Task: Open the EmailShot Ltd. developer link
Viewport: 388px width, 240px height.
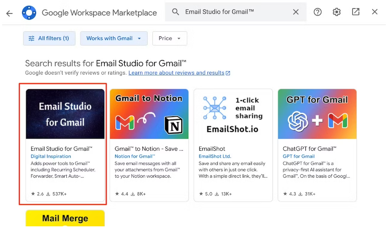Action: pos(215,156)
